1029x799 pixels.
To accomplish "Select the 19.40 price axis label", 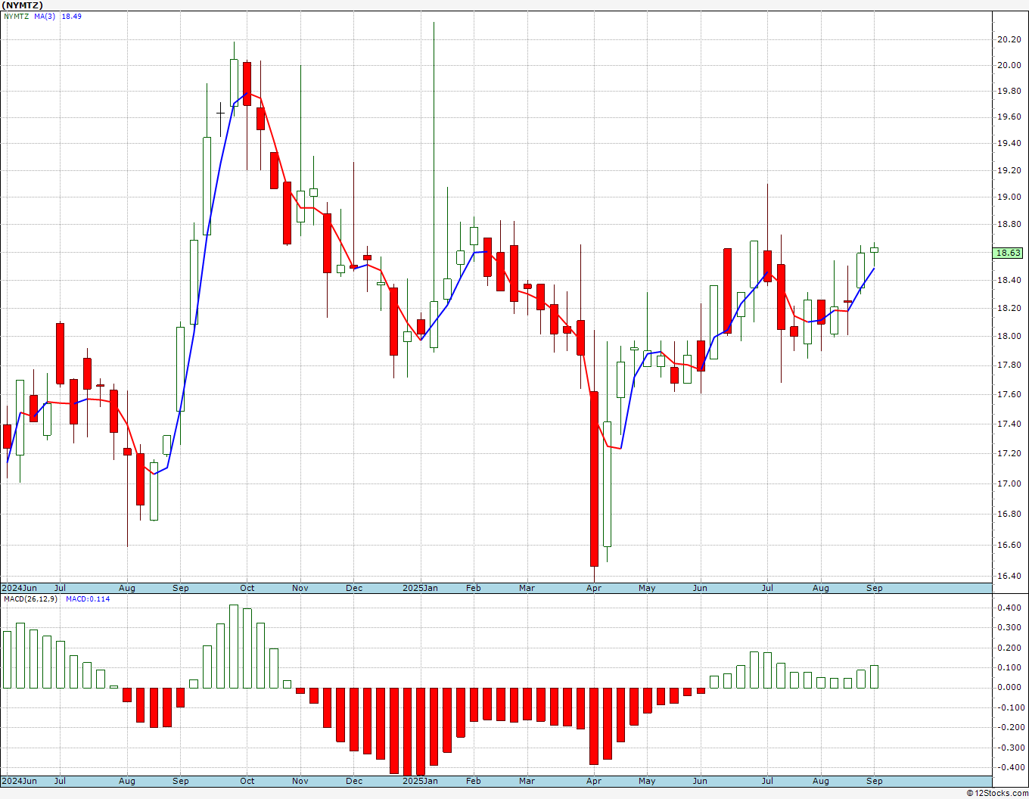I will point(1009,144).
